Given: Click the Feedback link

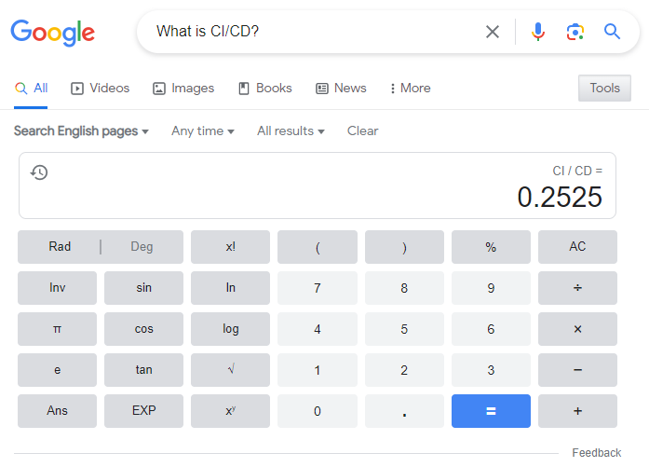Looking at the screenshot, I should click(x=597, y=452).
